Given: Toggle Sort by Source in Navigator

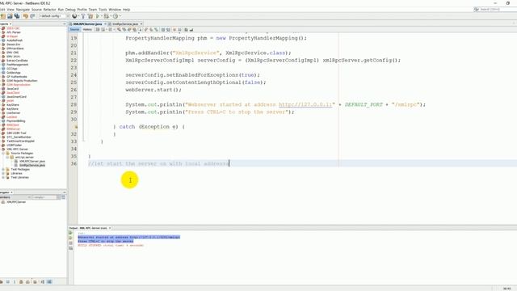Looking at the screenshot, I should click(49, 282).
